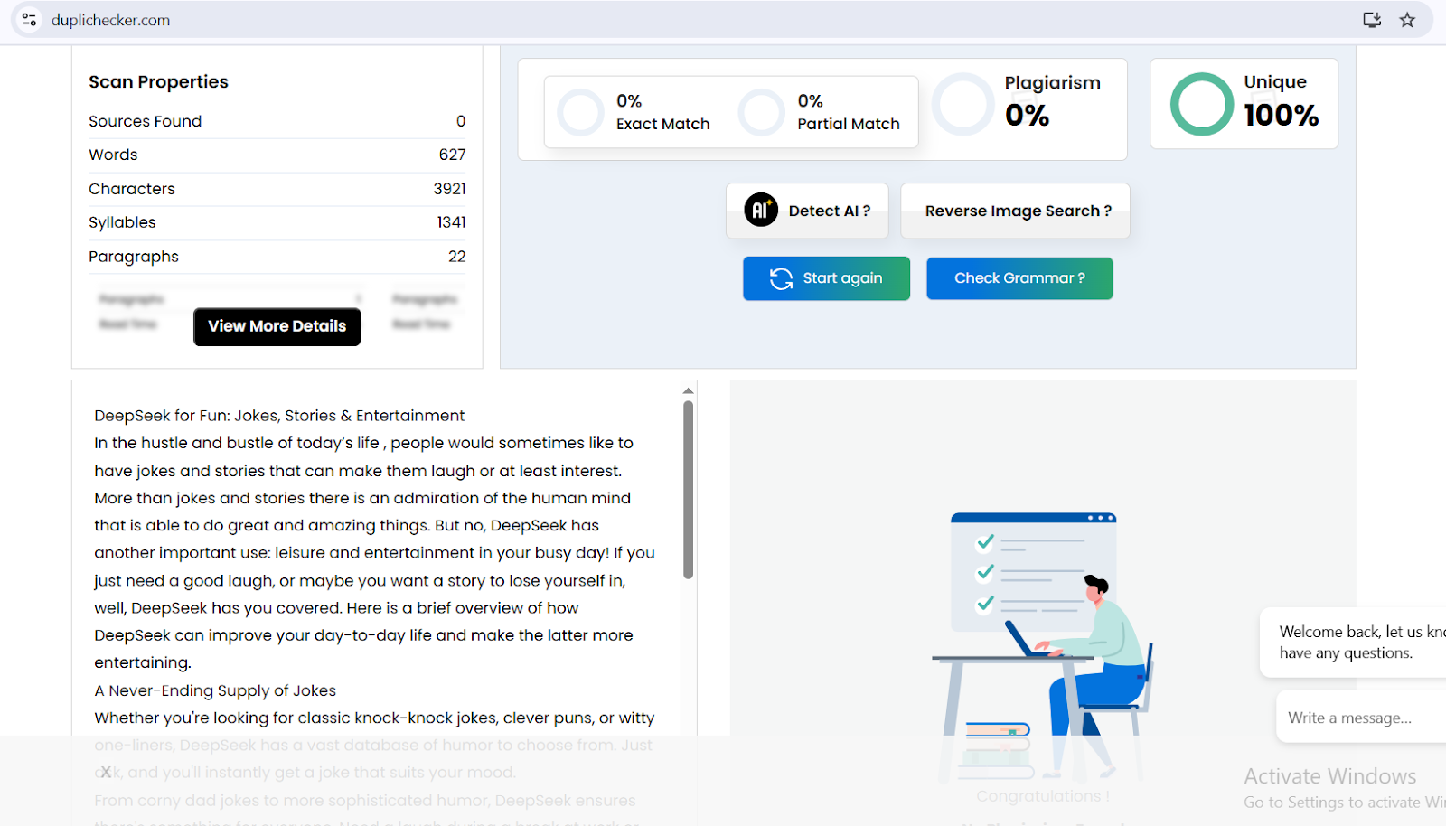Click the Detect AI button
Screen dimensions: 1446x826
coord(807,211)
